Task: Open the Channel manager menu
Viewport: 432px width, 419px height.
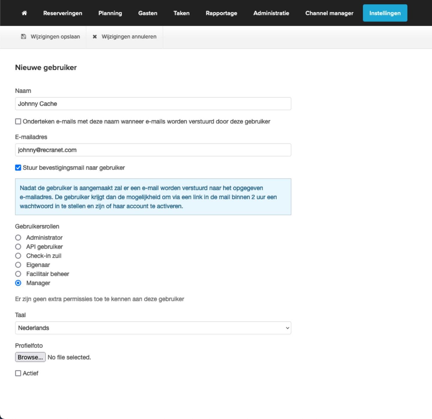Action: coord(329,13)
